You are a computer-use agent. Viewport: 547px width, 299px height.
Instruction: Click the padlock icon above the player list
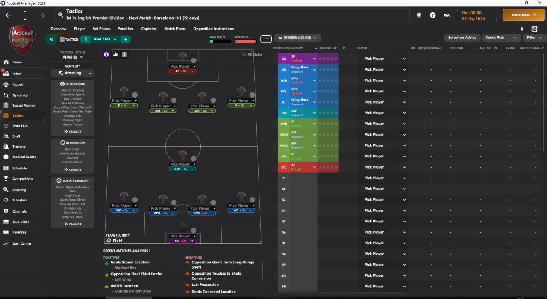(522, 29)
